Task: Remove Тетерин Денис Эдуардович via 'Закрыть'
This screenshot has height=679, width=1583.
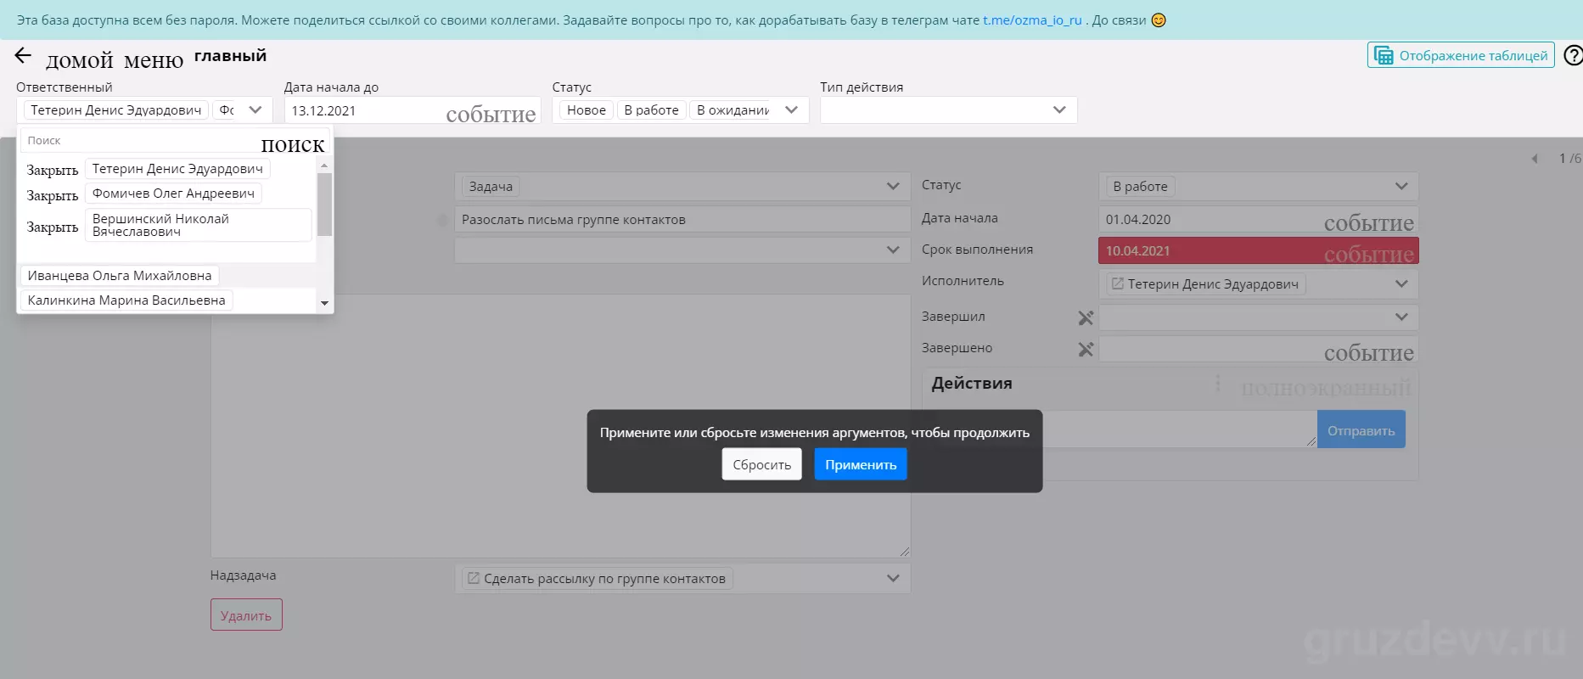Action: pos(53,170)
